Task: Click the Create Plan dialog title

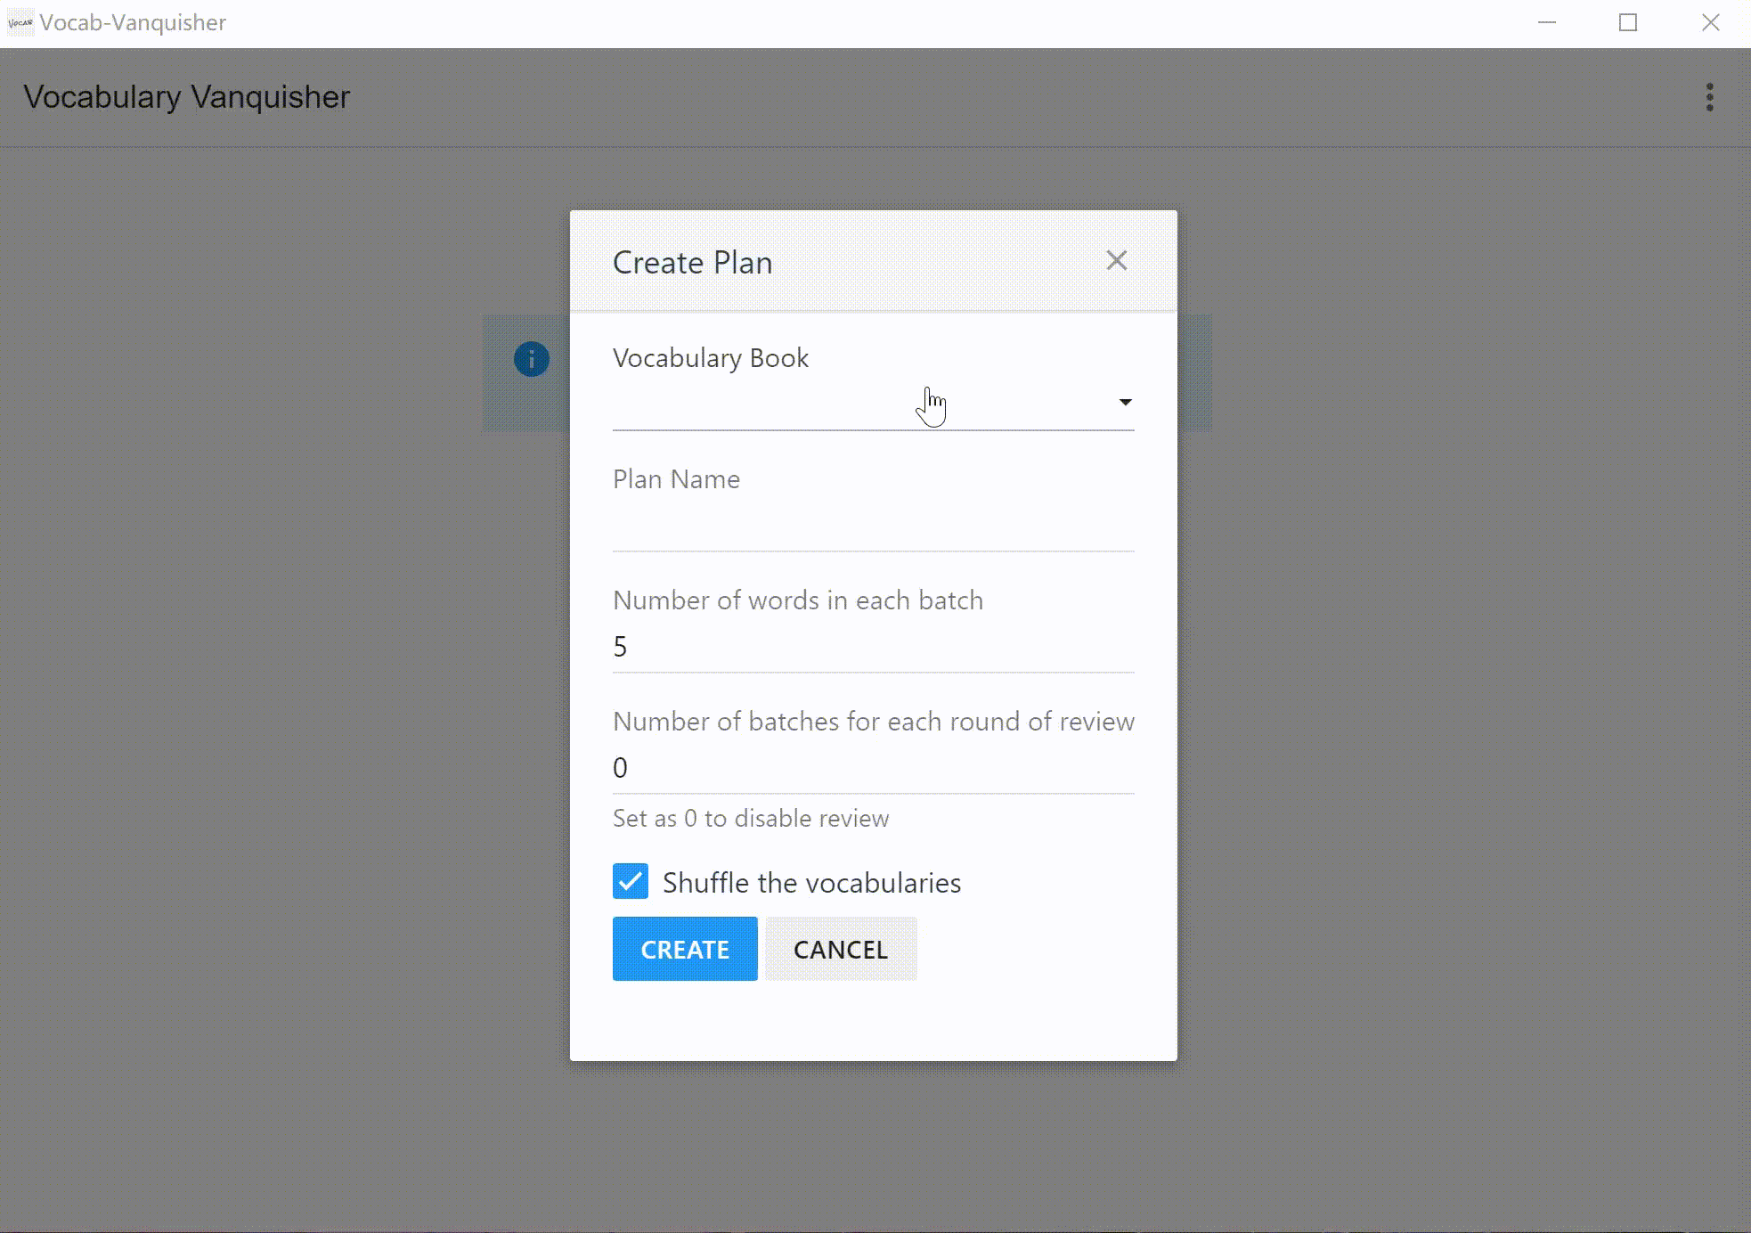Action: click(x=692, y=263)
